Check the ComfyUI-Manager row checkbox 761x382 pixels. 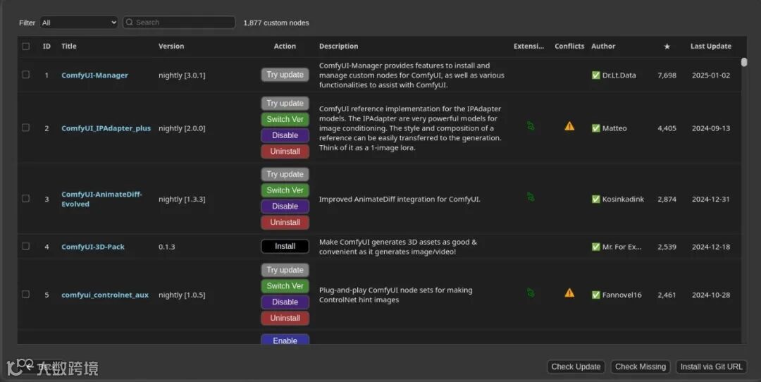point(26,75)
